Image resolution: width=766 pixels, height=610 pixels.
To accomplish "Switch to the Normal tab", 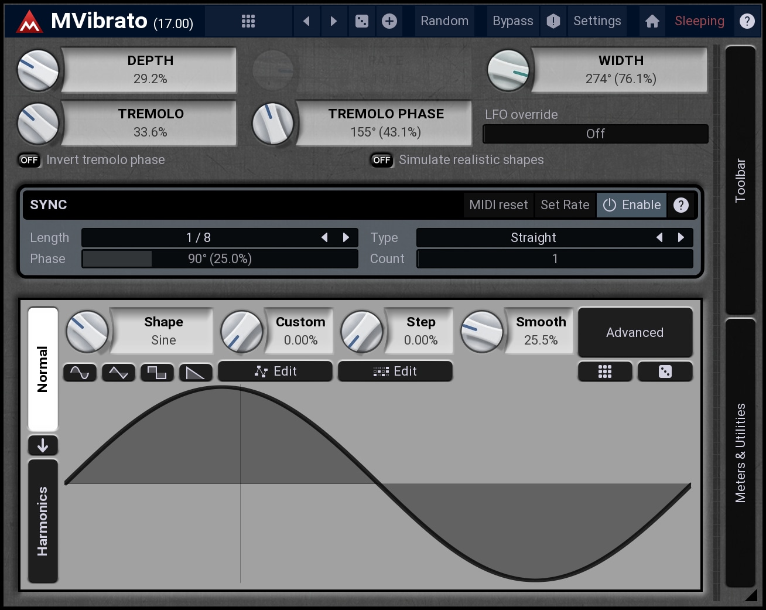I will 43,369.
